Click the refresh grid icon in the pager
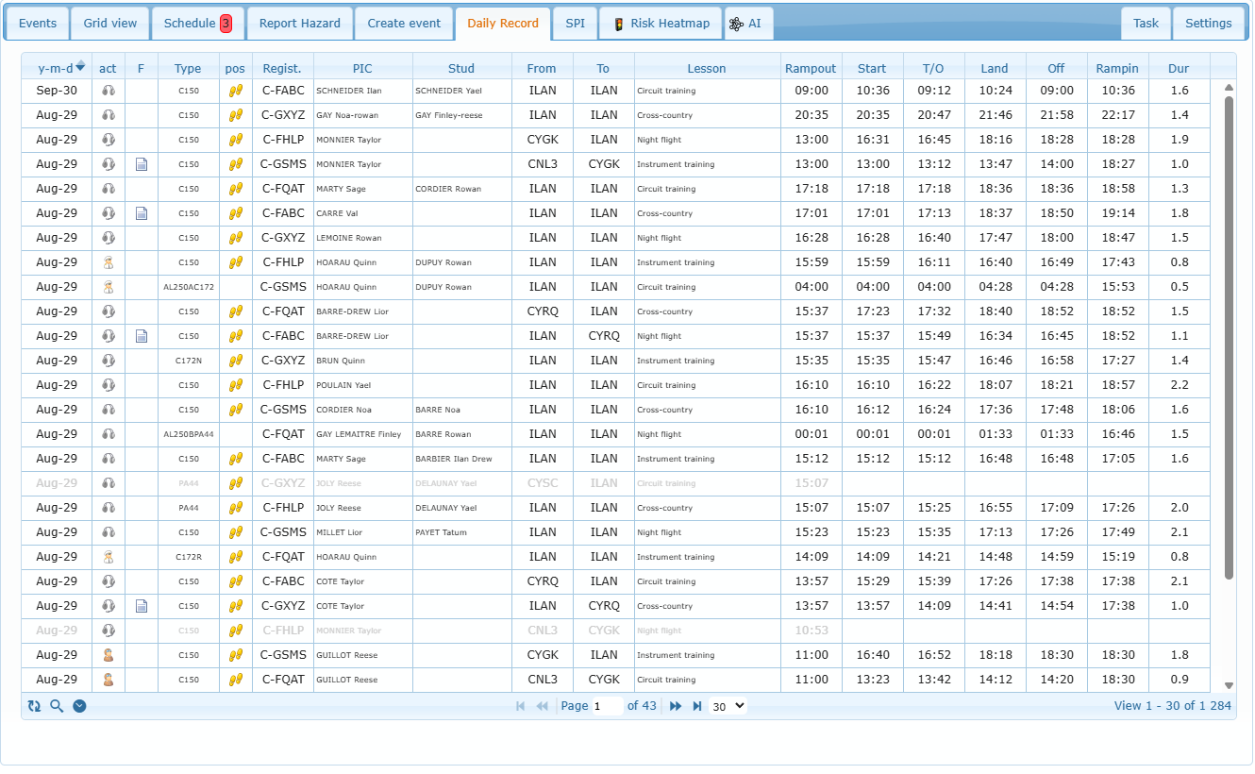The image size is (1255, 774). [x=35, y=706]
